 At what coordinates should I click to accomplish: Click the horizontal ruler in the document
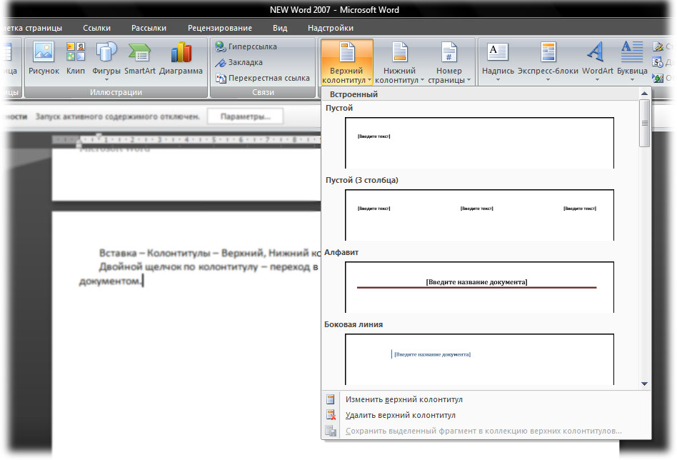coord(186,139)
